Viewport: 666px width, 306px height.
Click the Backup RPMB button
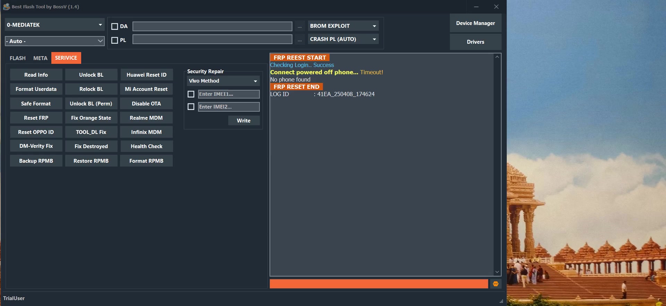click(x=36, y=161)
